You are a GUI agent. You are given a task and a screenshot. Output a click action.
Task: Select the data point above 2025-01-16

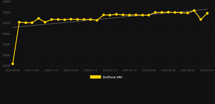click(x=91, y=19)
